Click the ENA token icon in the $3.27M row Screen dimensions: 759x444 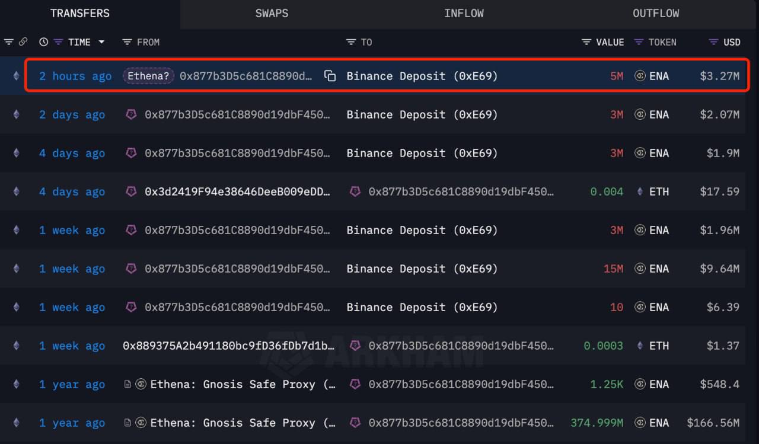(x=640, y=76)
